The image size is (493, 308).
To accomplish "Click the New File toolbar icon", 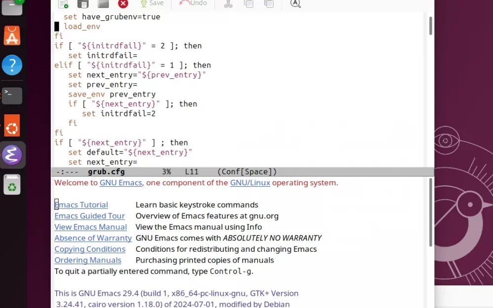I will (x=63, y=4).
